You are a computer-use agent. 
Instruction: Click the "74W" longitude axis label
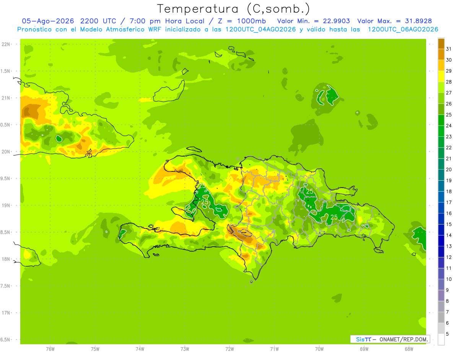[140, 349]
